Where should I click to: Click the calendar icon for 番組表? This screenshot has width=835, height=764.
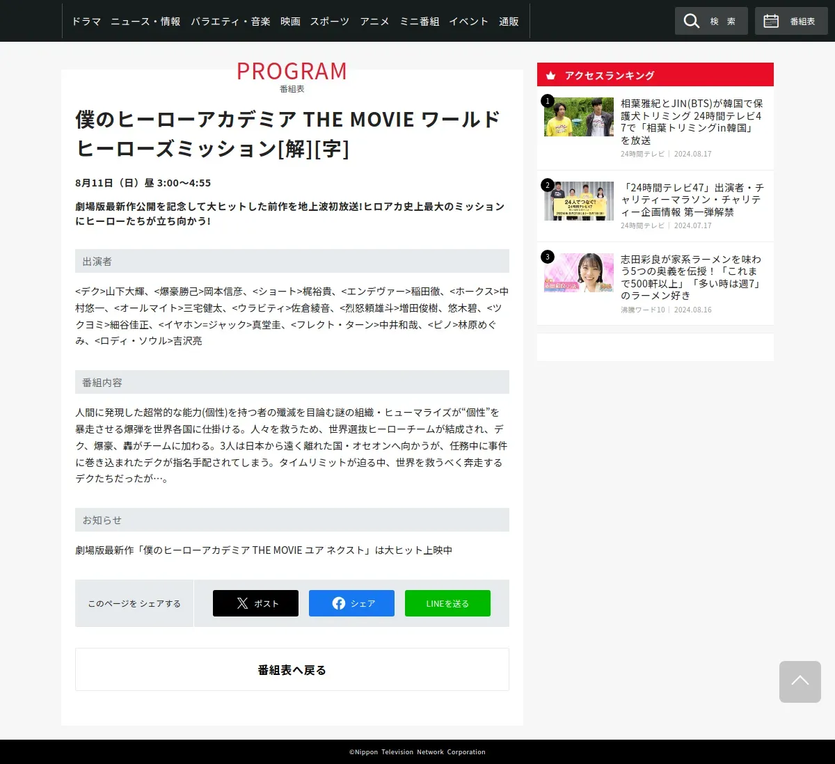(x=771, y=21)
